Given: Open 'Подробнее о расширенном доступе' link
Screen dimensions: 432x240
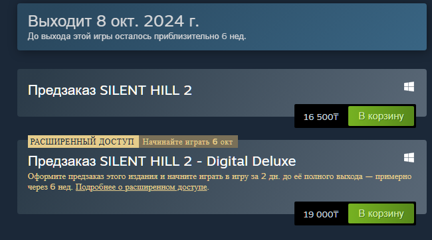Looking at the screenshot, I should point(141,187).
